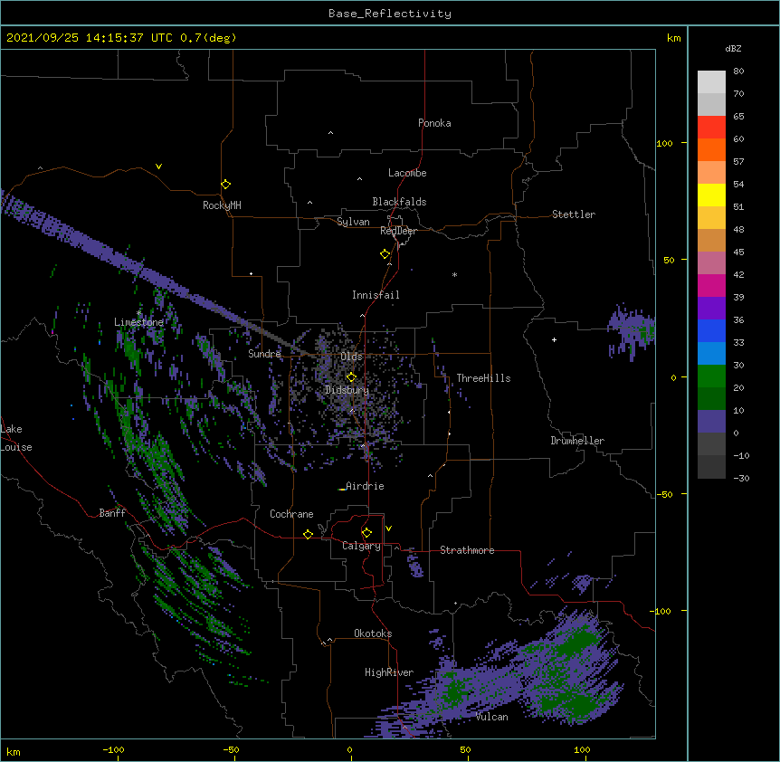Click the Airdrie city label
The height and width of the screenshot is (762, 780).
[x=365, y=486]
